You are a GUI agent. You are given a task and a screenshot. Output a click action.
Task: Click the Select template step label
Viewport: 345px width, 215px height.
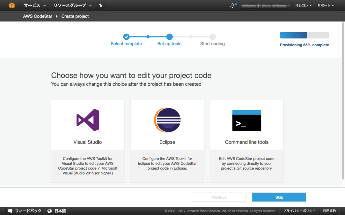point(126,44)
